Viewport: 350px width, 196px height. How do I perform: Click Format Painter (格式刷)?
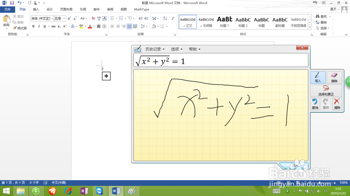[x=20, y=28]
